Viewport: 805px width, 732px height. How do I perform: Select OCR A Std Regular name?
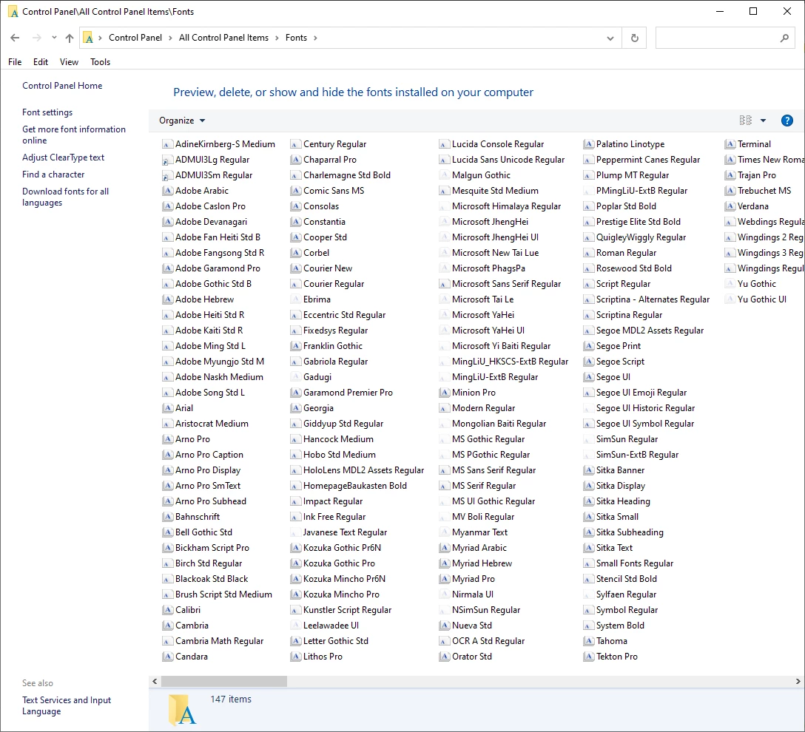click(x=488, y=641)
